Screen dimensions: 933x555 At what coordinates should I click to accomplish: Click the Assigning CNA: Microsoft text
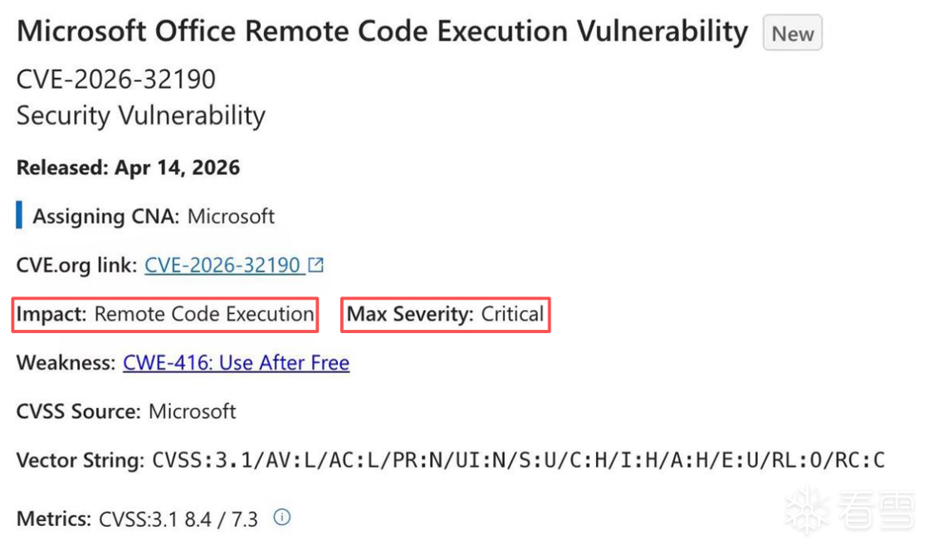[154, 217]
